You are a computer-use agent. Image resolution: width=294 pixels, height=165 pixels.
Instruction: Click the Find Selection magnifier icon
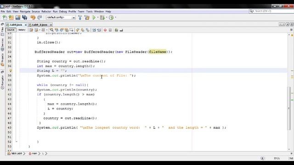(x=51, y=30)
